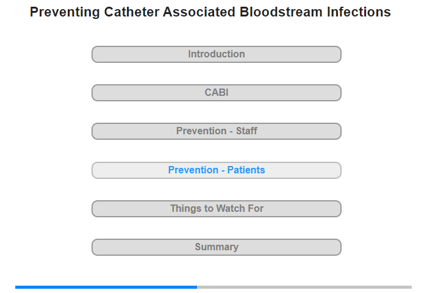Choose the CABI lesson from the menu
Viewport: 427px width, 293px height.
(216, 93)
